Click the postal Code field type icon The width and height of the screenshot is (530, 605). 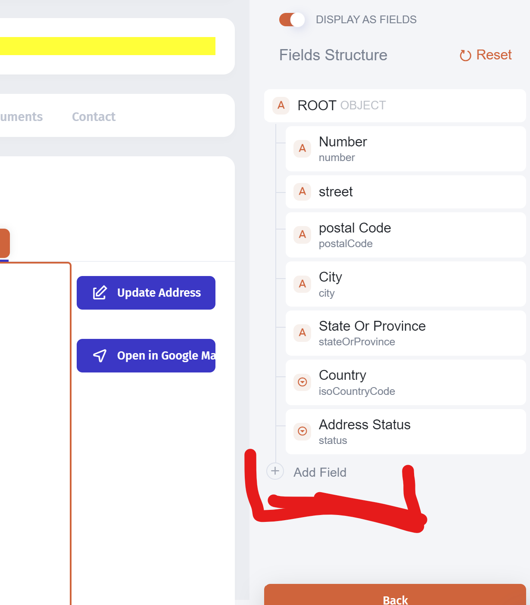(x=302, y=235)
